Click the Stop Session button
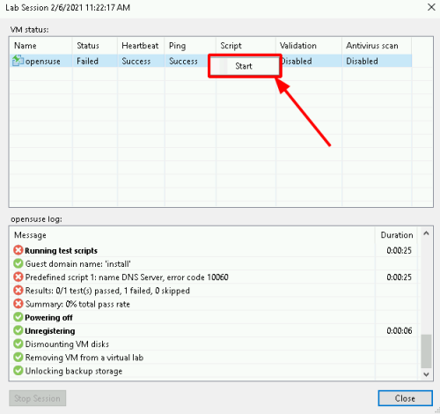Viewport: 440px width, 414px height. (37, 398)
